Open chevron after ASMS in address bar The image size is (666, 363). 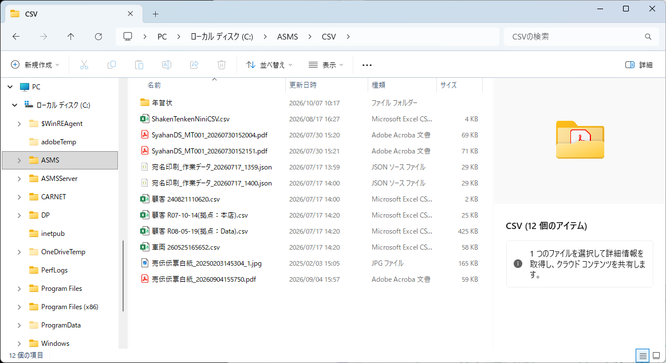(310, 37)
